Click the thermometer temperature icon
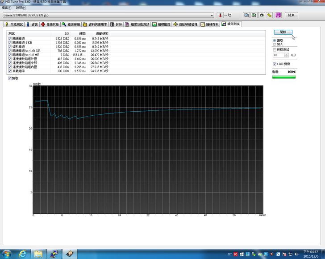Image resolution: width=325 pixels, height=259 pixels. (x=220, y=15)
